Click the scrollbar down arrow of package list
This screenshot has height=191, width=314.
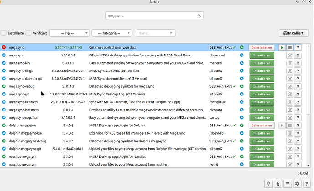click(309, 165)
